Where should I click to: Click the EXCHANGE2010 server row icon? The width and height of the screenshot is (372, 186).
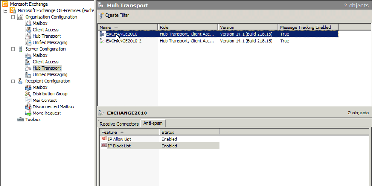tap(102, 34)
